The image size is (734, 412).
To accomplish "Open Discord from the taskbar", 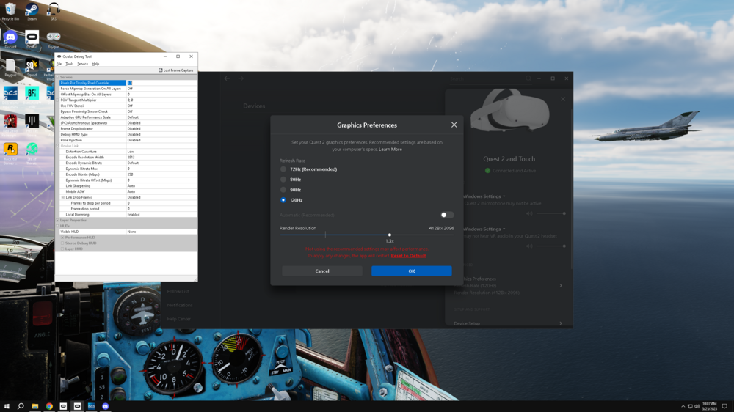I will pyautogui.click(x=105, y=406).
